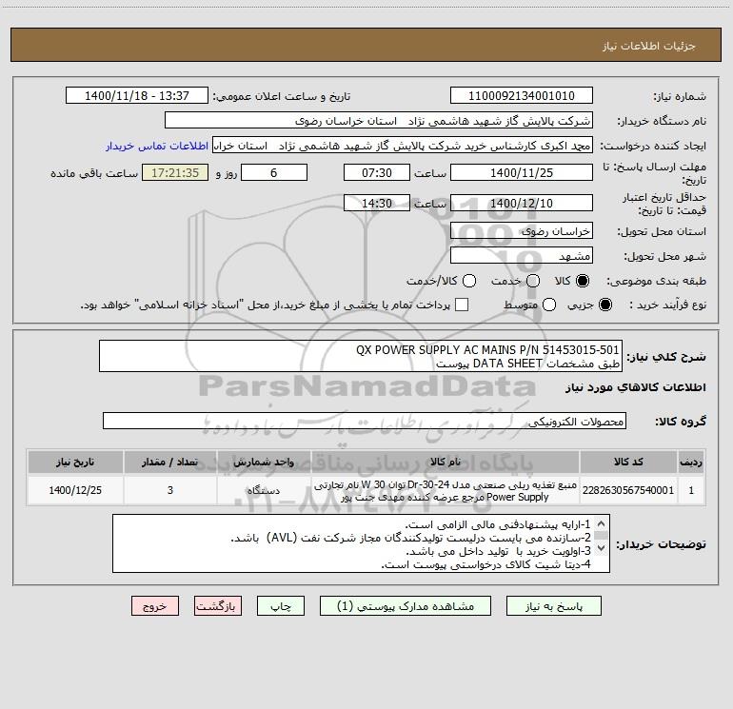
Task: Click remaining days field showing 6
Action: pyautogui.click(x=274, y=172)
